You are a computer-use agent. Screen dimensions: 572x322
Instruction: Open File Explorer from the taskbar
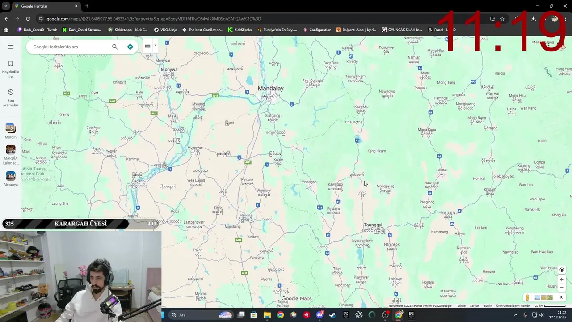tap(267, 315)
